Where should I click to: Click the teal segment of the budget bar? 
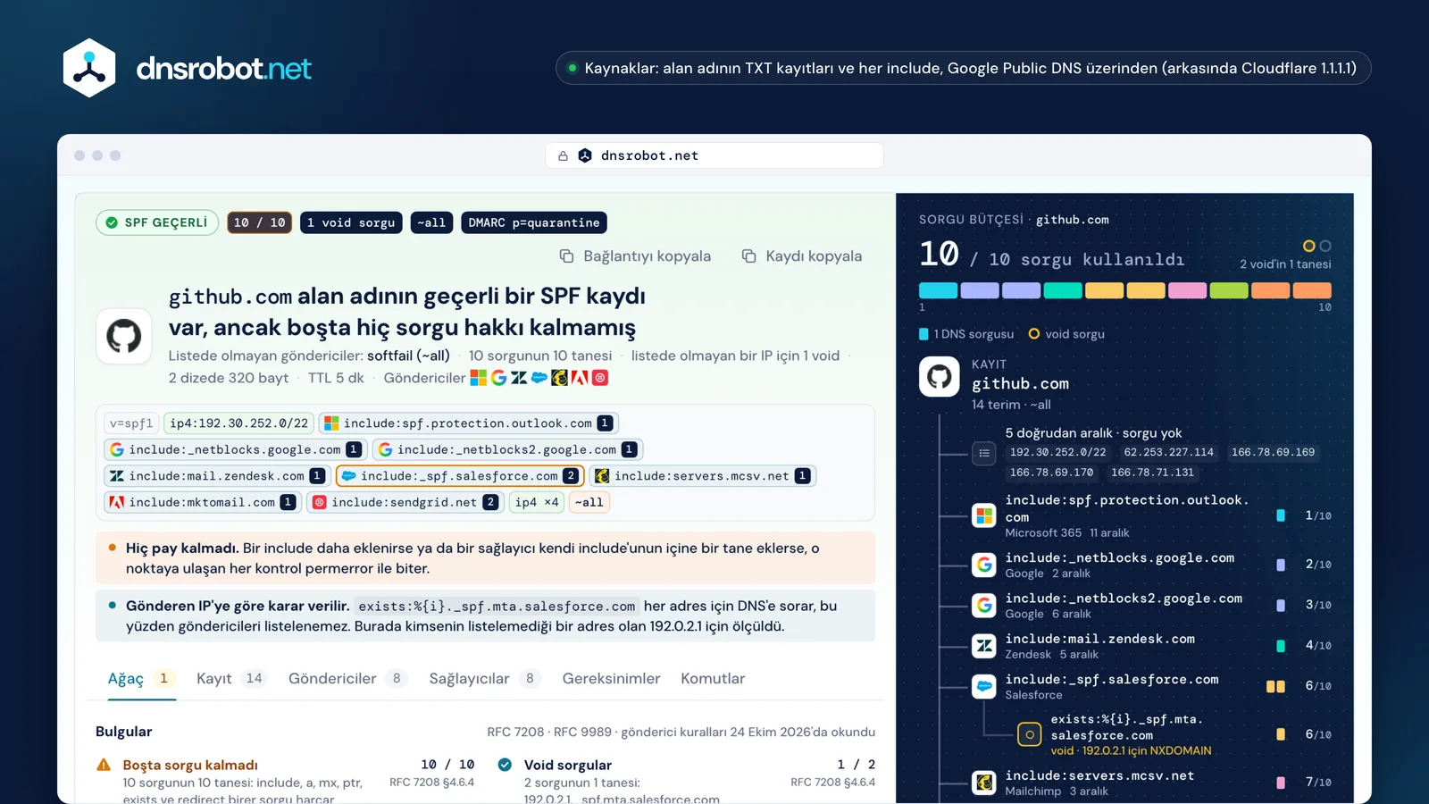pos(1063,290)
